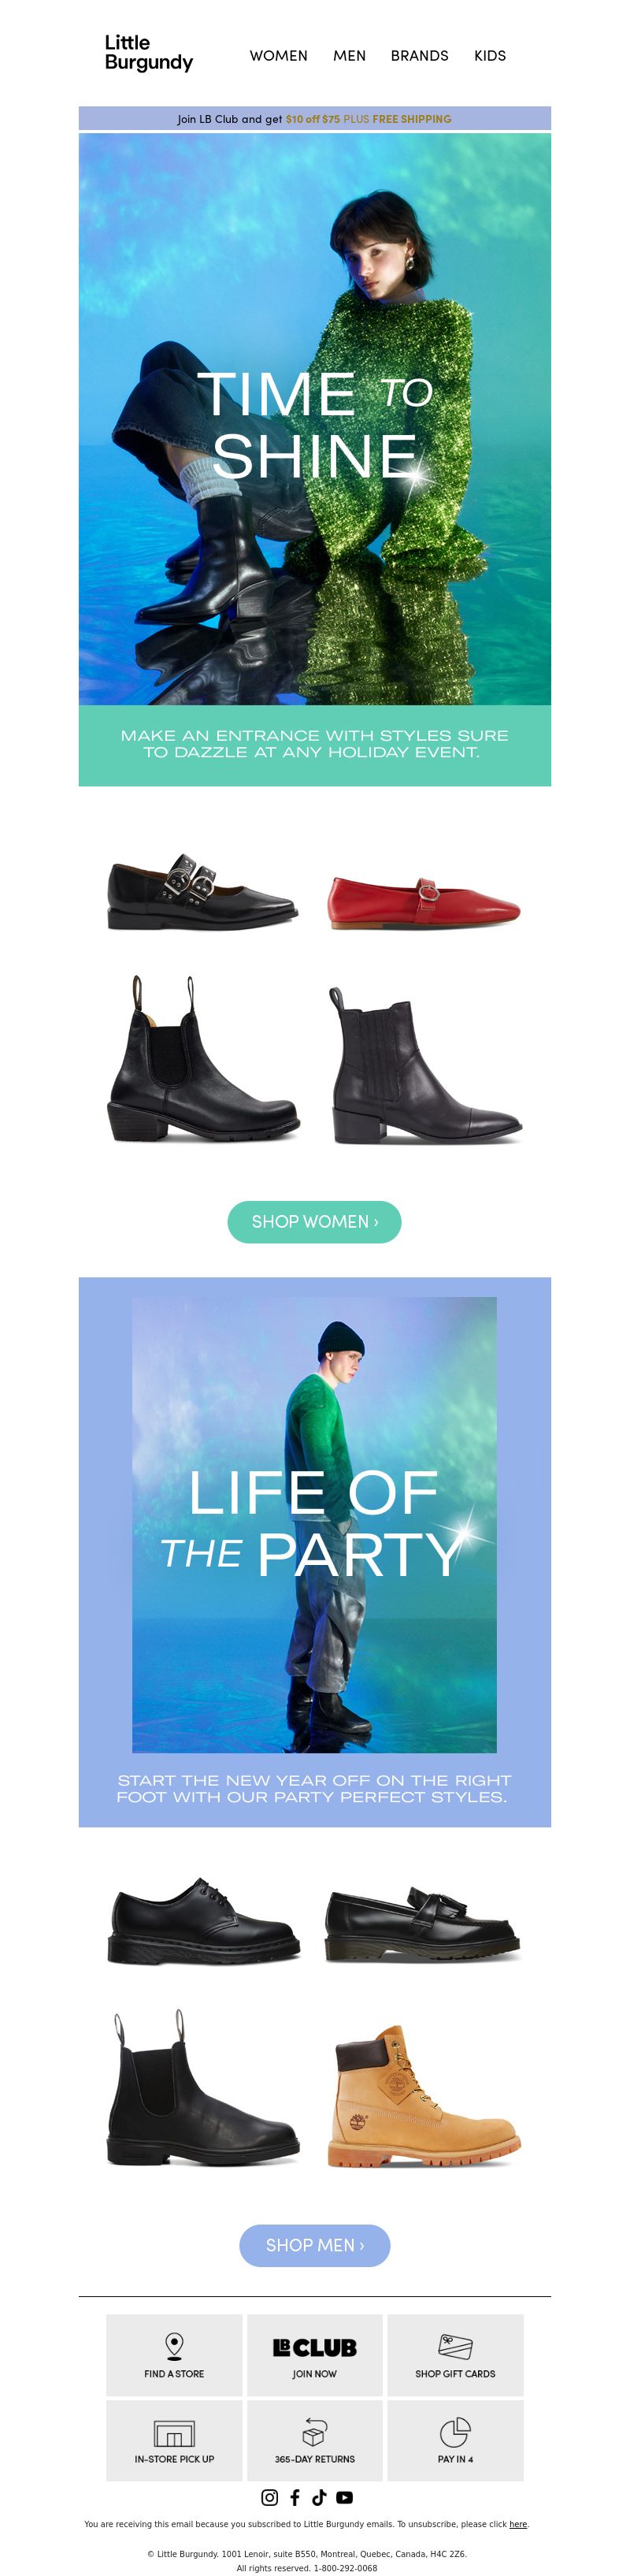The image size is (630, 2576).
Task: Click the Find a Store pin icon
Action: (174, 2346)
